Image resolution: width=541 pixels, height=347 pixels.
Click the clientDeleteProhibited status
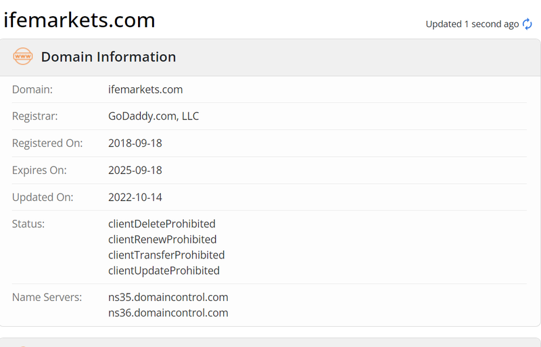tap(162, 224)
